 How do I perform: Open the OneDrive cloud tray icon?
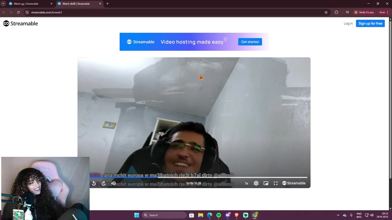pos(345,215)
